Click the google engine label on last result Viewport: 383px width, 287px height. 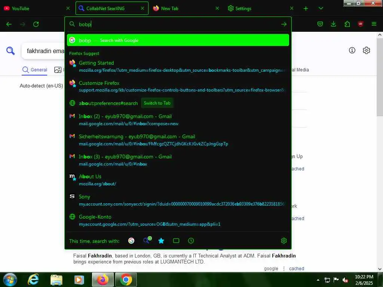(271, 268)
